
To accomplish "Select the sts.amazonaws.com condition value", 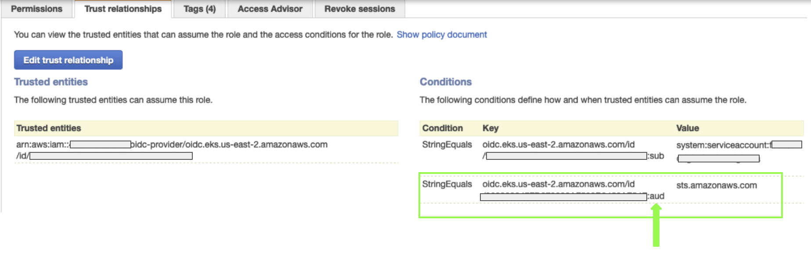I will click(x=717, y=185).
